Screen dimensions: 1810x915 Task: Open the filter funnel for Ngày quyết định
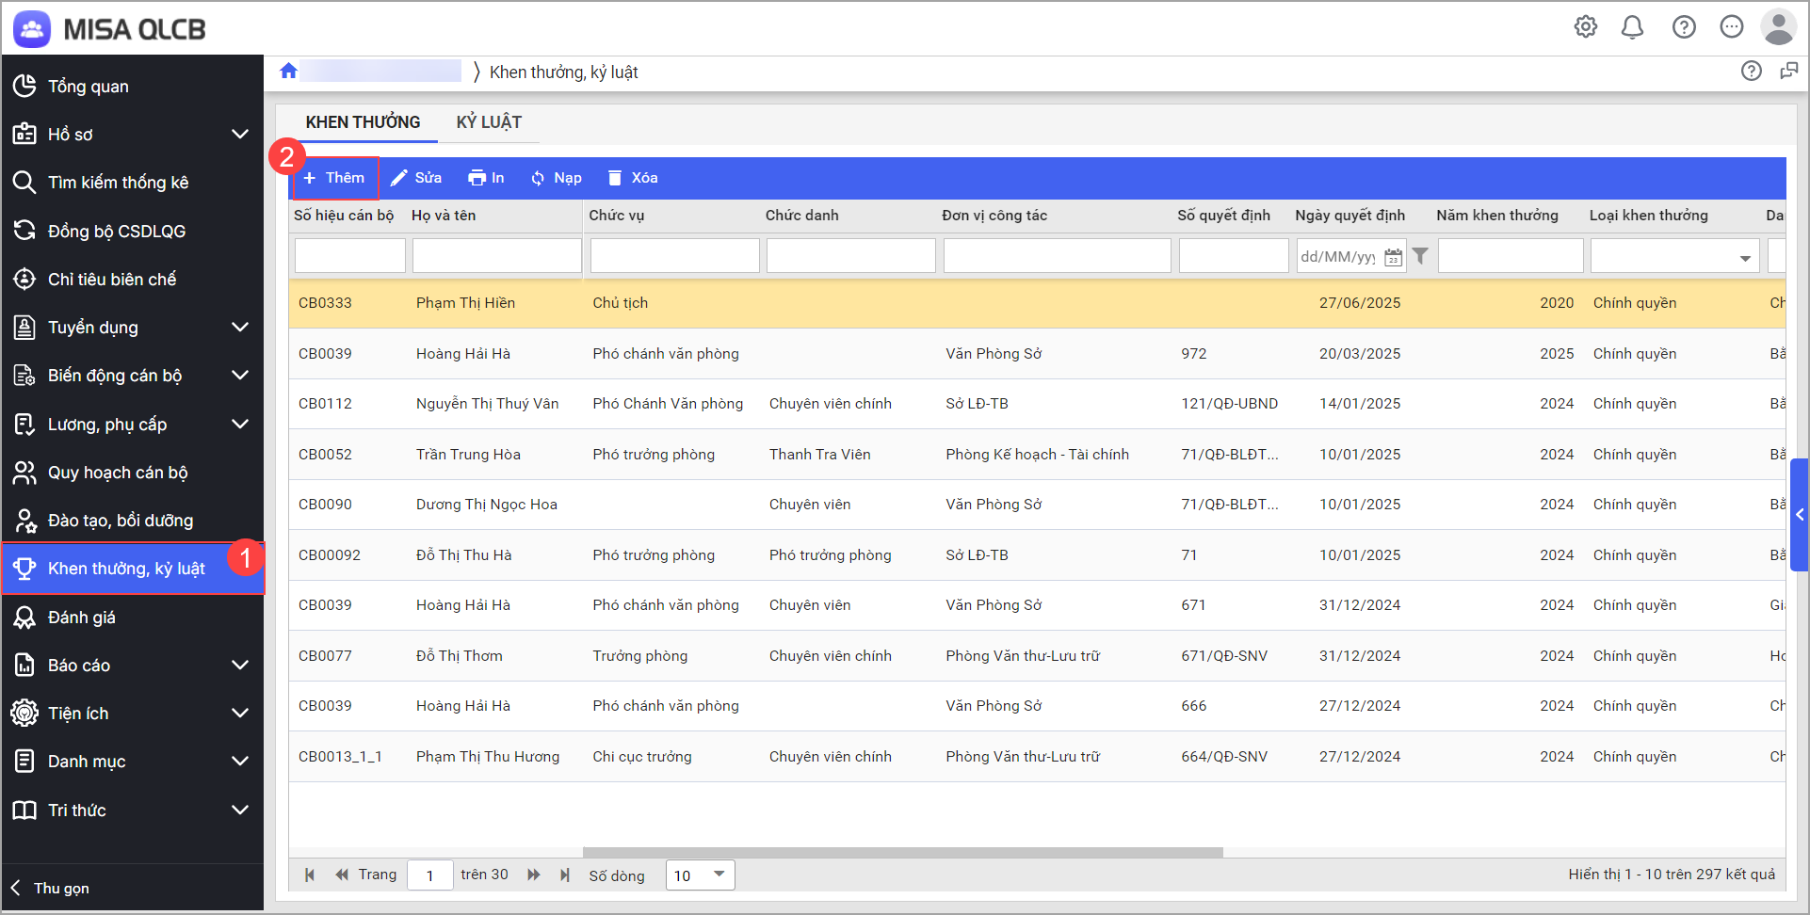click(x=1420, y=256)
